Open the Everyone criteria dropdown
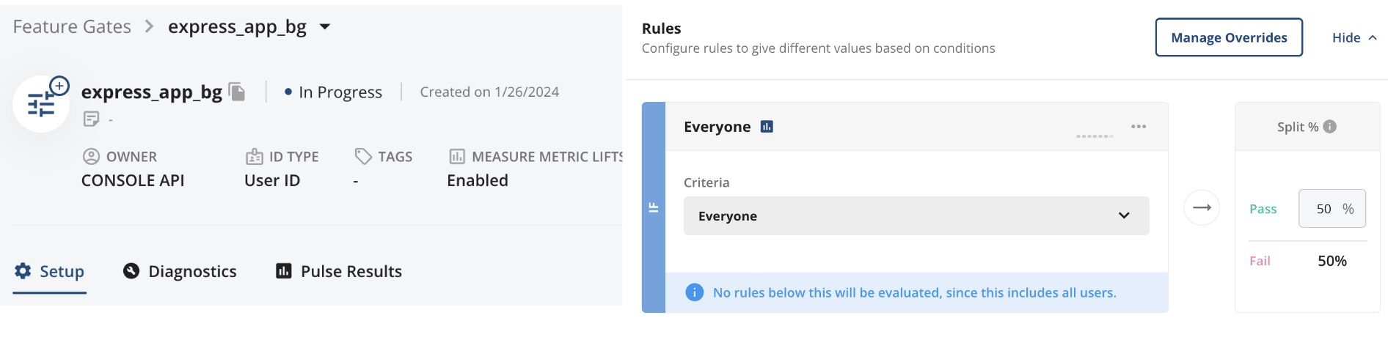Image resolution: width=1388 pixels, height=340 pixels. 916,215
